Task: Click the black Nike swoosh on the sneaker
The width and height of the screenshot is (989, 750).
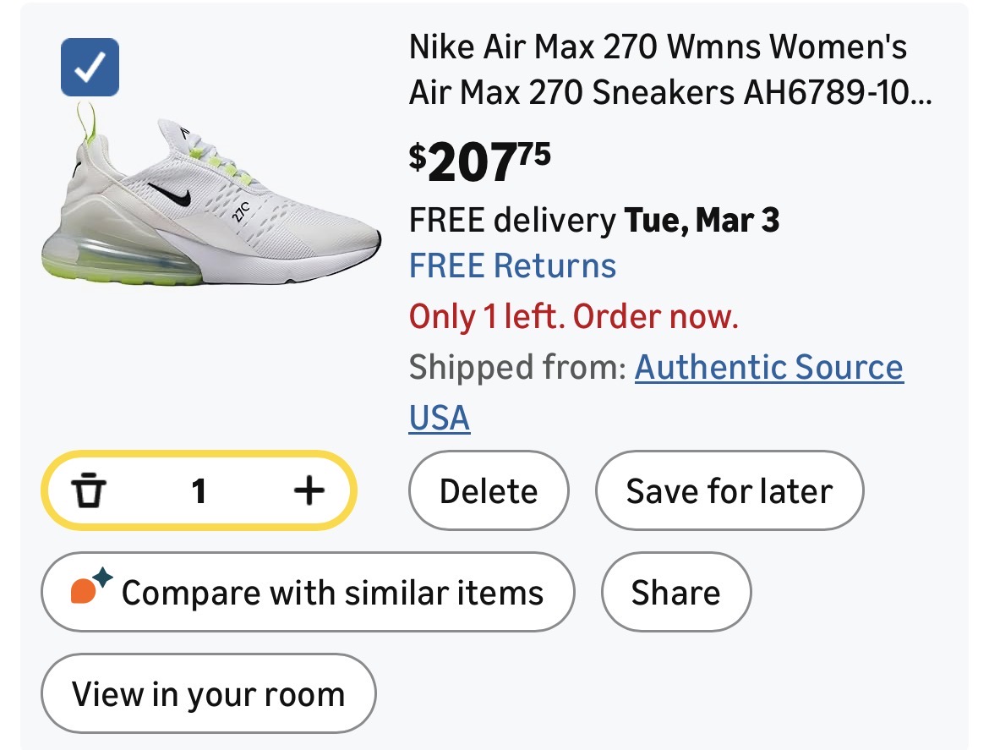Action: 172,194
